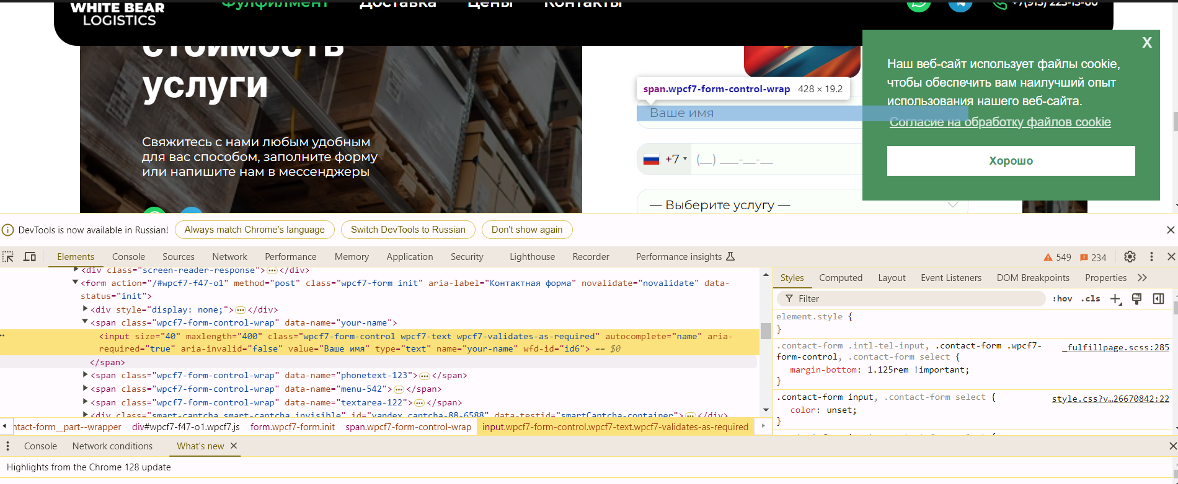Click the filter funnel icon in Styles

point(789,299)
